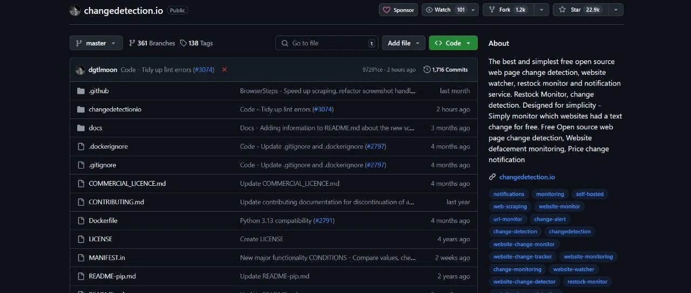The width and height of the screenshot is (691, 293).
Task: Open the .dockerignore file
Action: coord(108,146)
